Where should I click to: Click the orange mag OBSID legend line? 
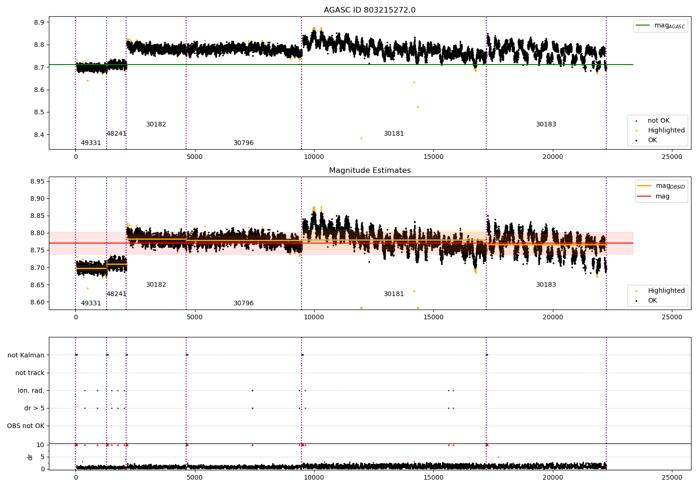pos(644,185)
